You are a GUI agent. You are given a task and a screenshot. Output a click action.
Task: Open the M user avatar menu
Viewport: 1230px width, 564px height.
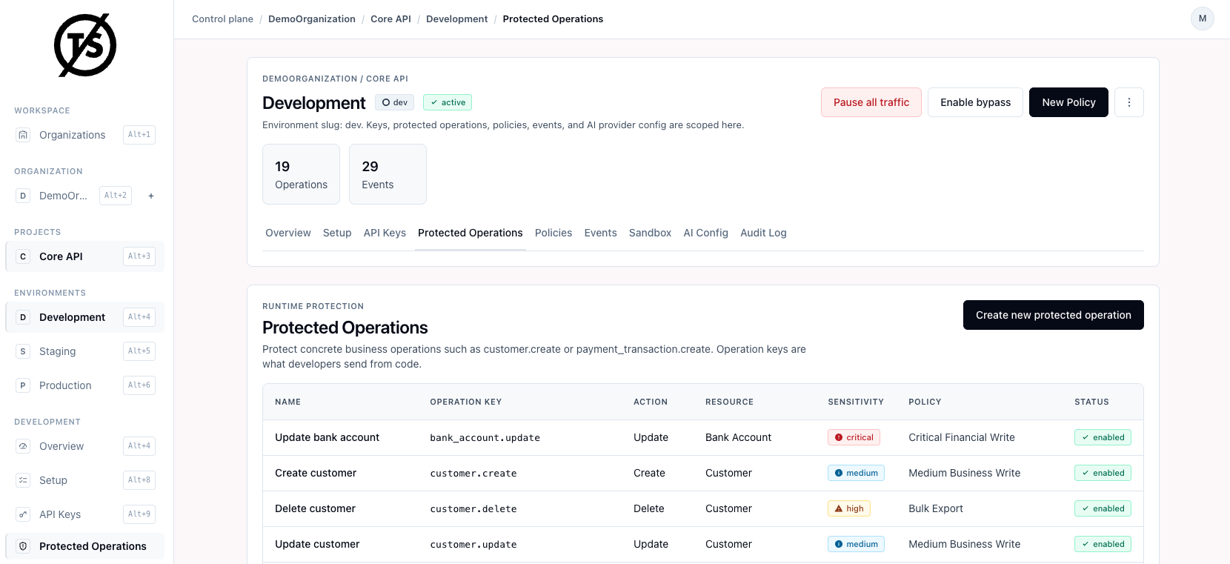(x=1202, y=19)
